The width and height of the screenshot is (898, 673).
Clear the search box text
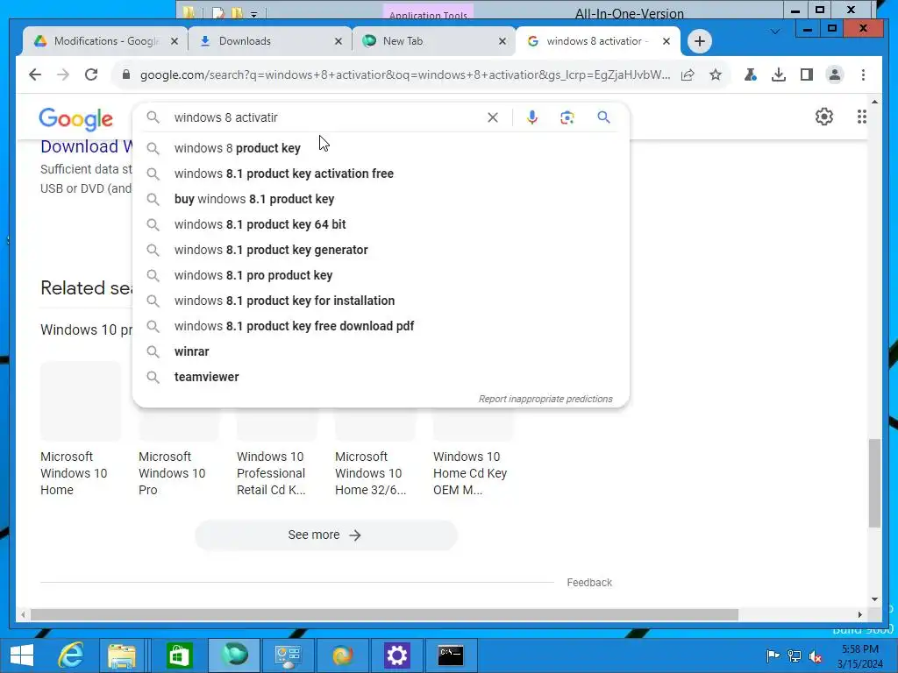click(x=493, y=117)
